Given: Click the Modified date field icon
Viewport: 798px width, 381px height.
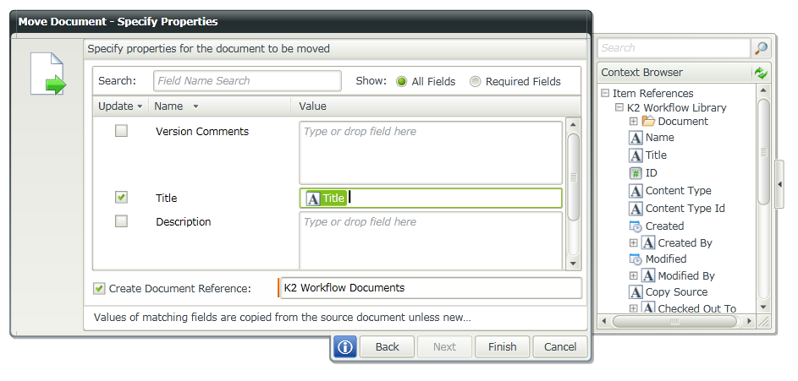Looking at the screenshot, I should [636, 259].
